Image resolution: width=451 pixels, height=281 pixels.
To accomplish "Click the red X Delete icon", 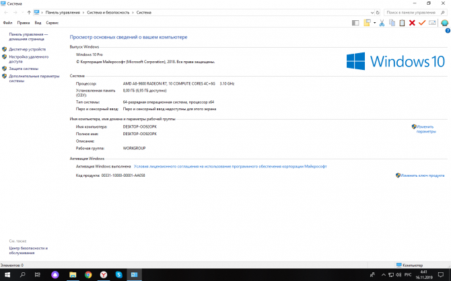I will (x=412, y=22).
